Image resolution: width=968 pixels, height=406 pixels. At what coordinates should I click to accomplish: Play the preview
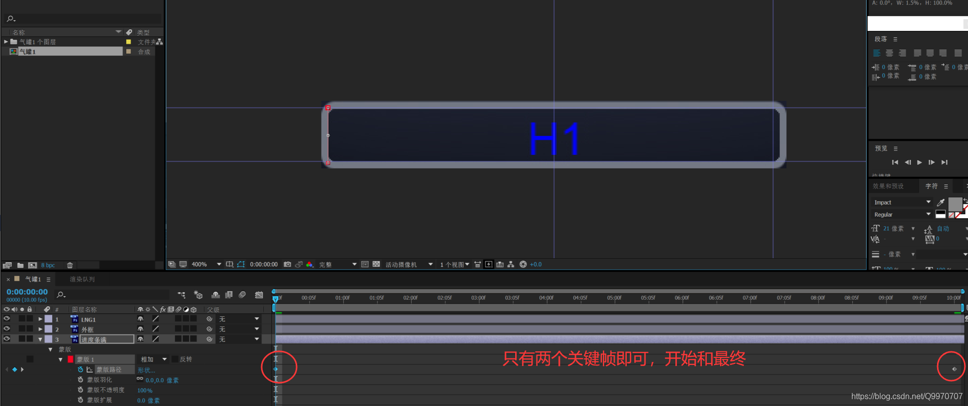point(919,163)
